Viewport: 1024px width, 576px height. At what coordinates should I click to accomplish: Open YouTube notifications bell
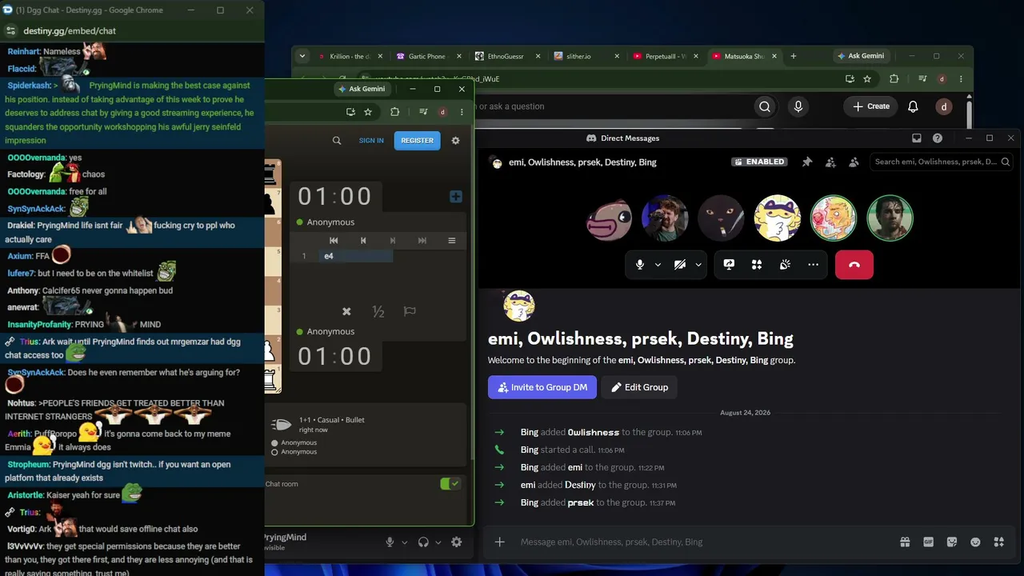[x=913, y=106]
